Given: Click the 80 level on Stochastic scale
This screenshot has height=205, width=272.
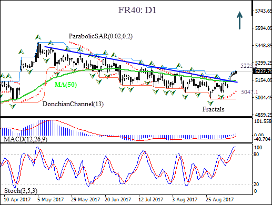Looking at the screenshot, I should (x=257, y=155).
